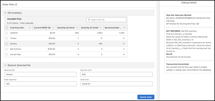The height and width of the screenshot is (101, 215).
Task: Collapse the Restock Selected Pet section
Action: [5, 65]
